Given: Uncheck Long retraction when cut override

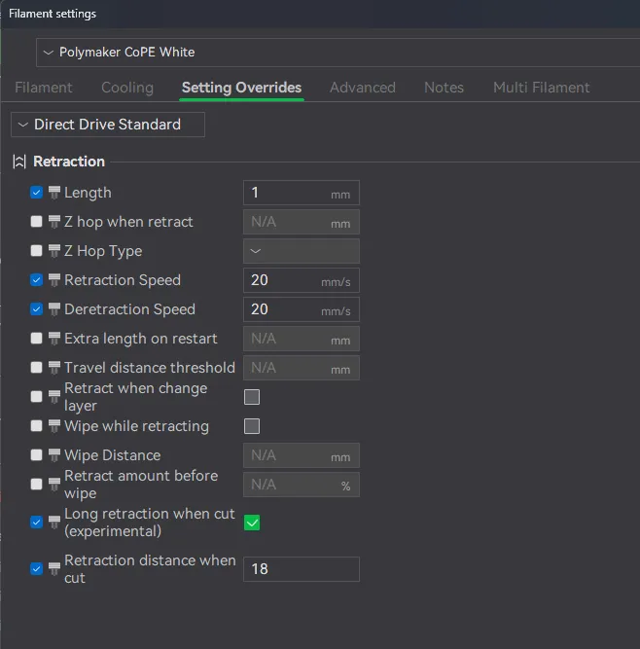Looking at the screenshot, I should coord(36,523).
